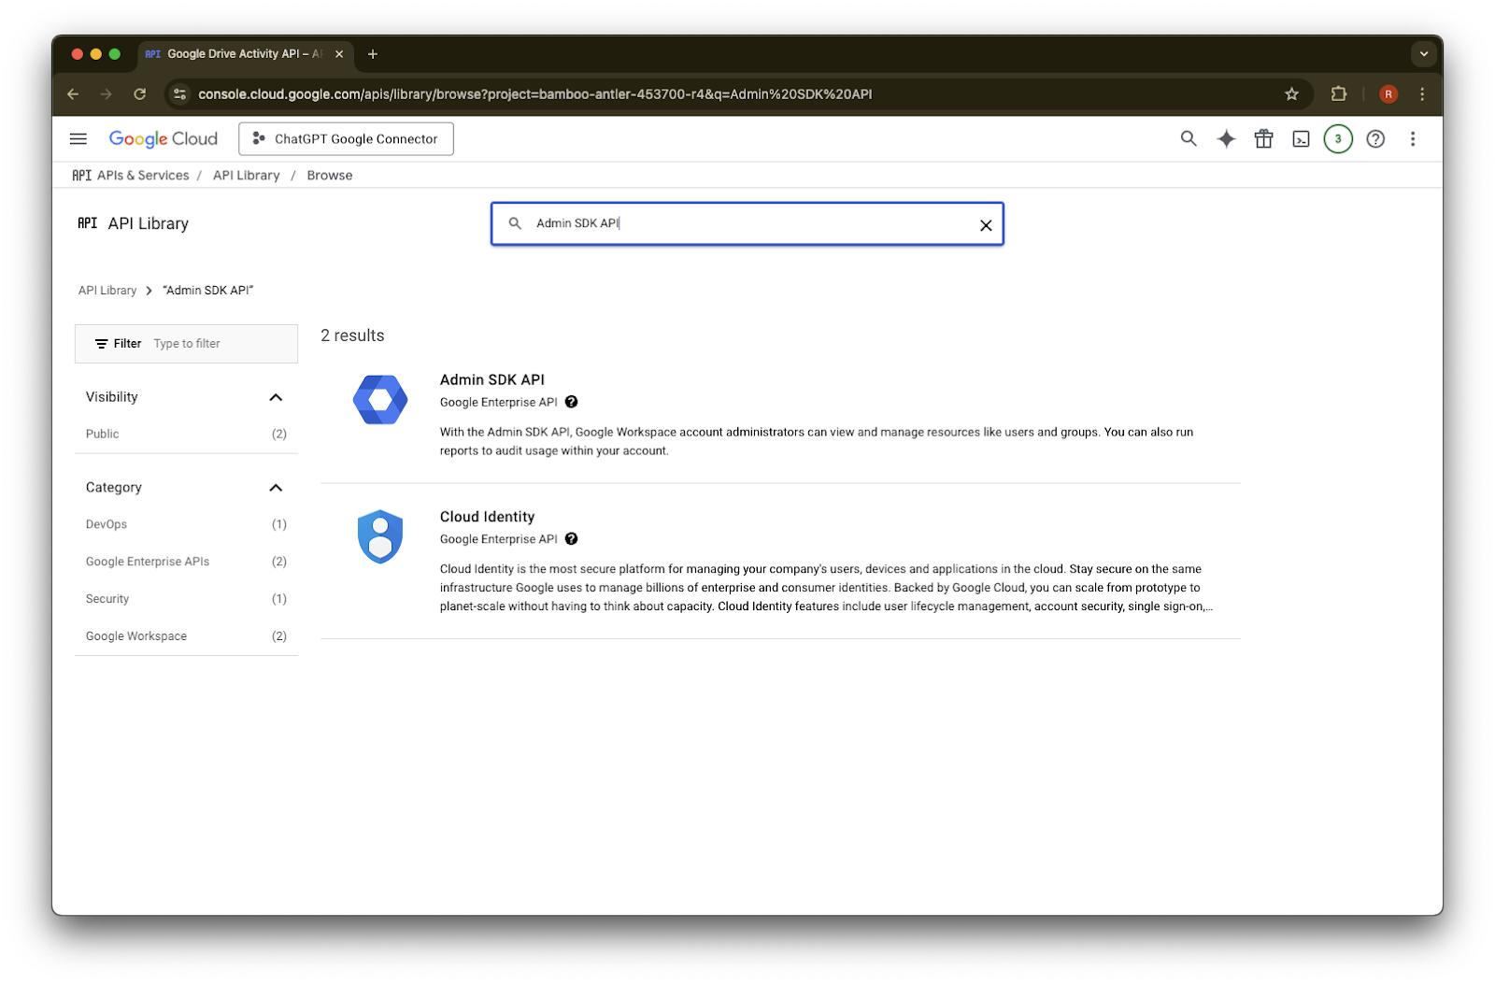Viewport: 1495px width, 984px height.
Task: Go to API Library breadcrumb in header
Action: [x=247, y=176]
